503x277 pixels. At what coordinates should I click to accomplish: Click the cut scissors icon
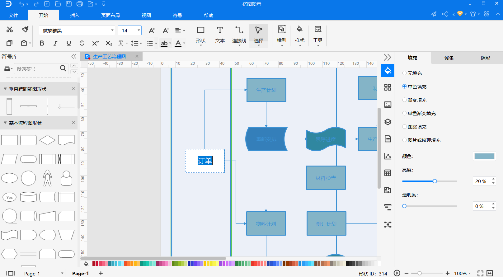point(10,30)
